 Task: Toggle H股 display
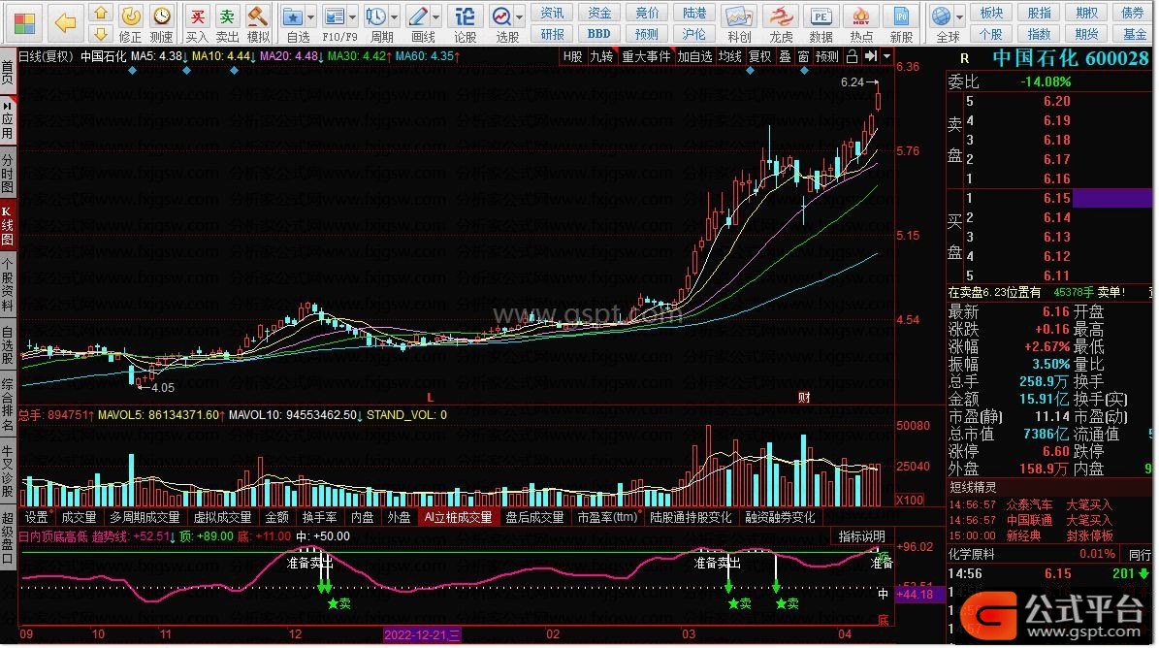572,57
